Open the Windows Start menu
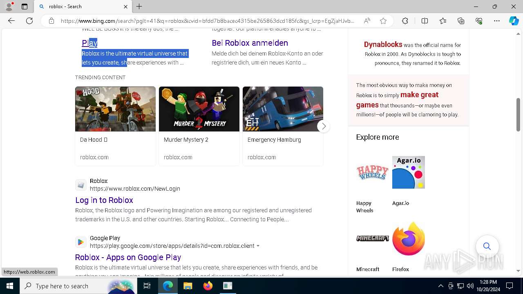Viewport: 523px width, 294px height. tap(10, 286)
